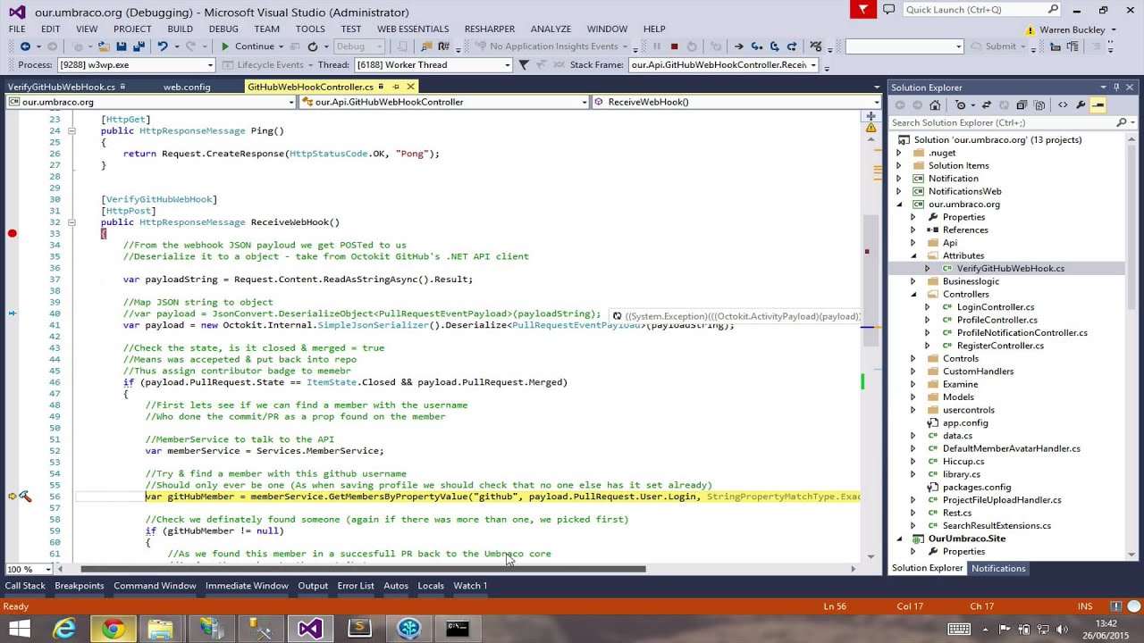Click the Continue debugging button
Viewport: 1144px width, 643px height.
click(248, 46)
